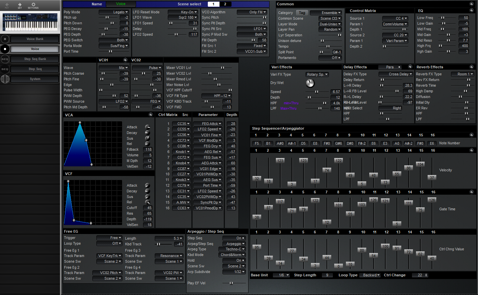Open the Reverb FX Type Room 1 dropdown
Image resolution: width=478 pixels, height=295 pixels.
point(462,74)
